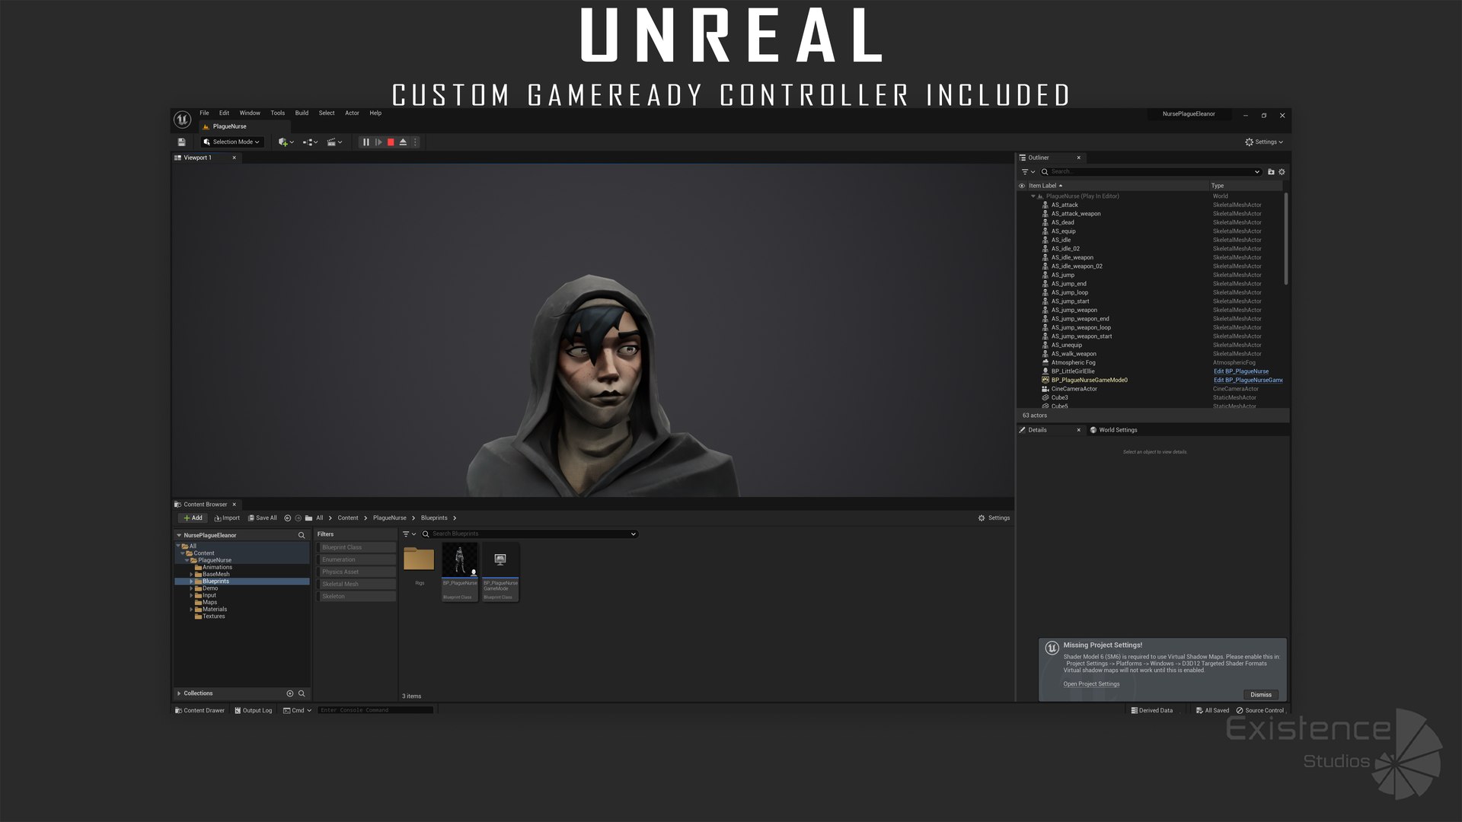Add a new folder in the Outliner
Screen dimensions: 1462x822
pos(1271,172)
